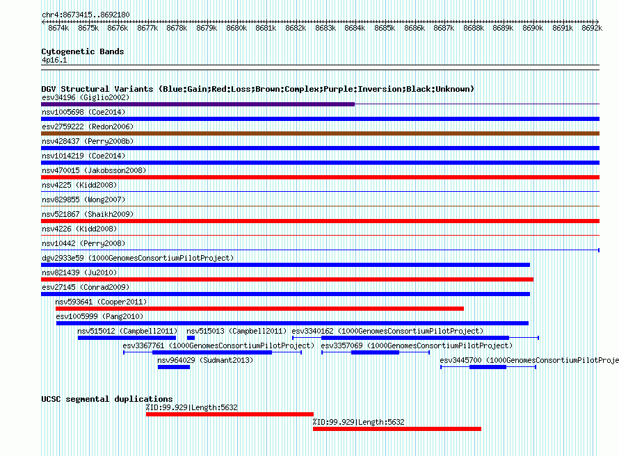The width and height of the screenshot is (619, 456).
Task: Click the esv3357069 variant label
Action: tap(417, 345)
